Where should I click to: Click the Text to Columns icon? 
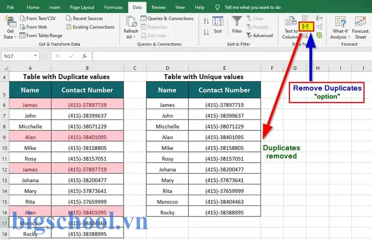(x=291, y=21)
